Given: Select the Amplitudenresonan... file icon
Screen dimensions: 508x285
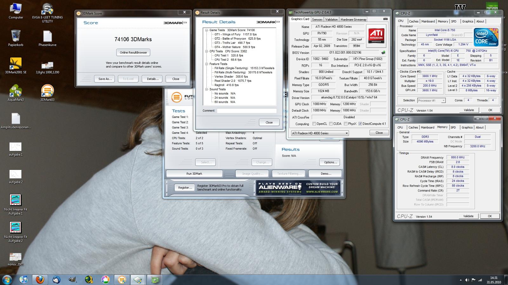Looking at the screenshot, I should [16, 121].
